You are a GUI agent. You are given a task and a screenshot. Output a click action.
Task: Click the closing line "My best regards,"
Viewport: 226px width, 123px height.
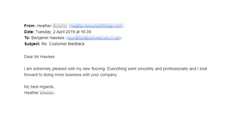coord(39,87)
